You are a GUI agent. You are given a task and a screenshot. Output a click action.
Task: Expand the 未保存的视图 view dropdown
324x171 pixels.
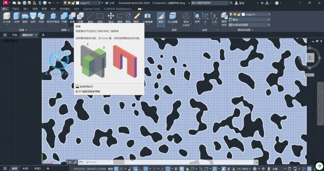click(x=249, y=25)
